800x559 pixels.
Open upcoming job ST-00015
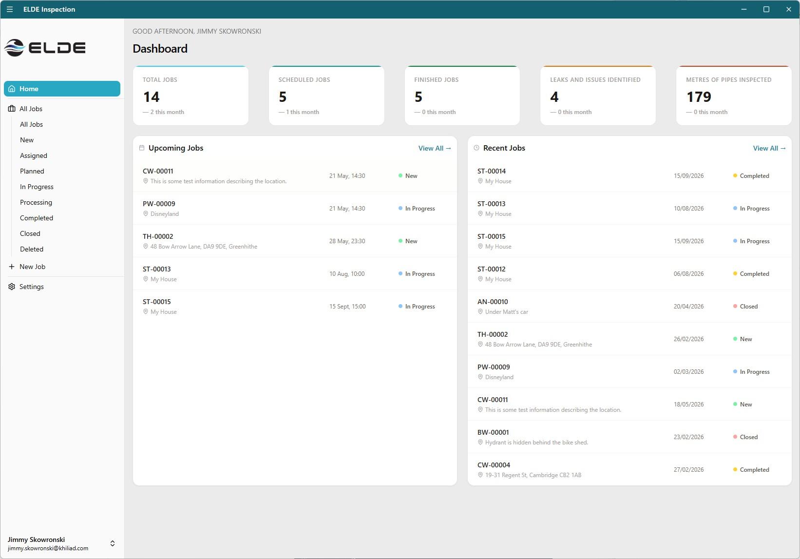tap(295, 307)
